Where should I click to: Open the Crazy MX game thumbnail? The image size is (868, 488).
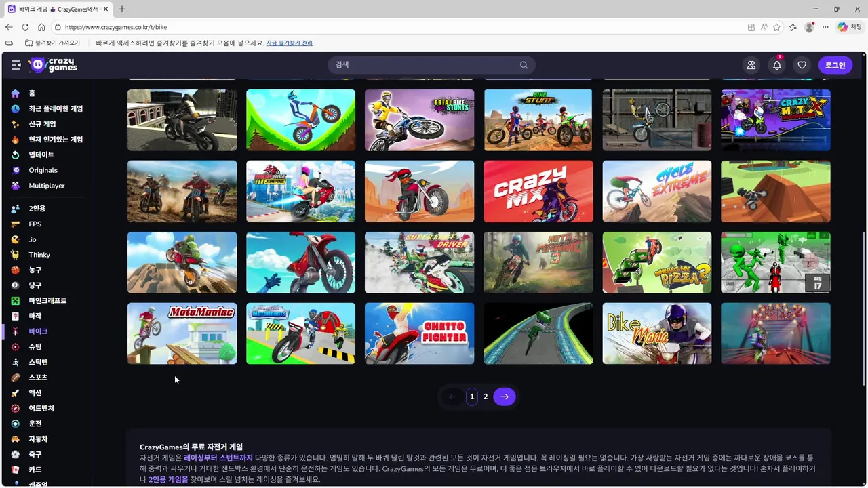pyautogui.click(x=538, y=191)
